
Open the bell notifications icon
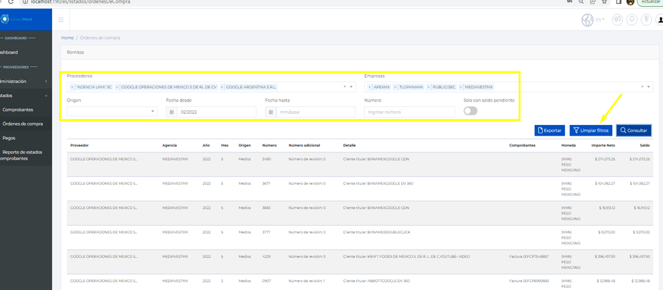(x=632, y=20)
